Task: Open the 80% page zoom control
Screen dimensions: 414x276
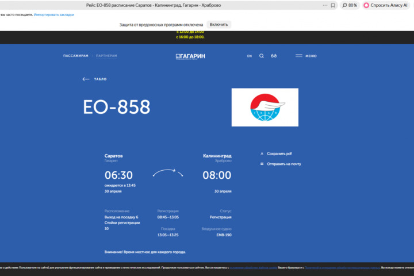Action: click(x=349, y=5)
